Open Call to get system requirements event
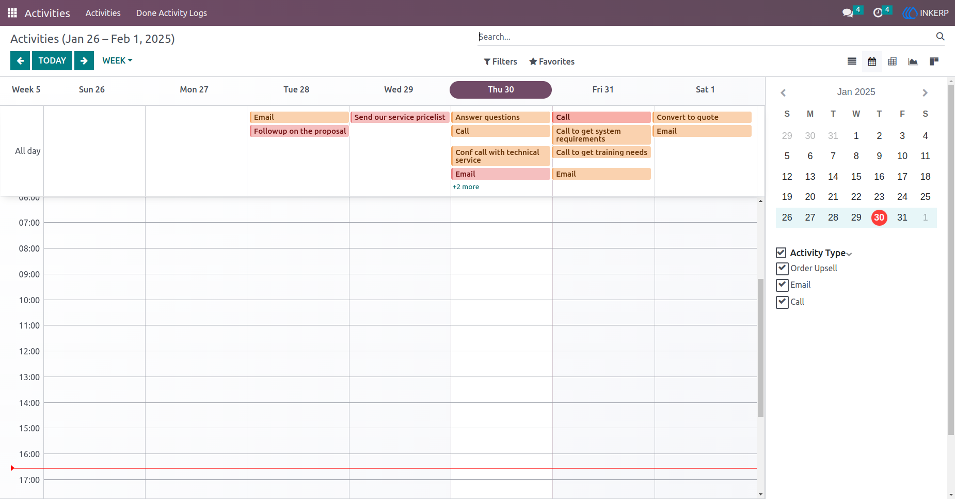This screenshot has width=955, height=499. (x=602, y=135)
